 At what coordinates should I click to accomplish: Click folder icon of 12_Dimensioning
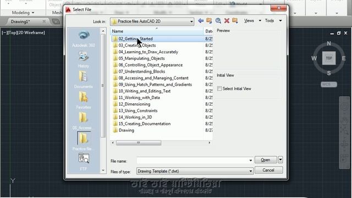(115, 104)
